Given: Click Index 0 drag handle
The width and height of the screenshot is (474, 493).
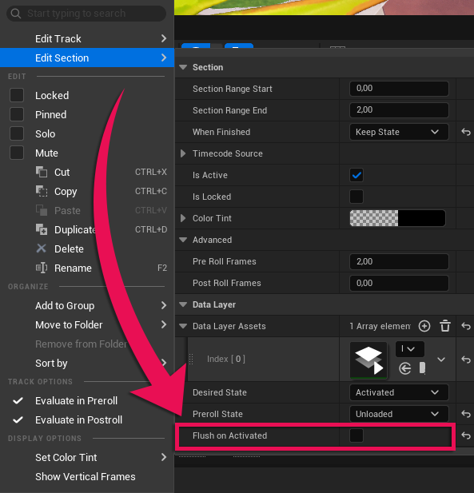Looking at the screenshot, I should (x=191, y=359).
